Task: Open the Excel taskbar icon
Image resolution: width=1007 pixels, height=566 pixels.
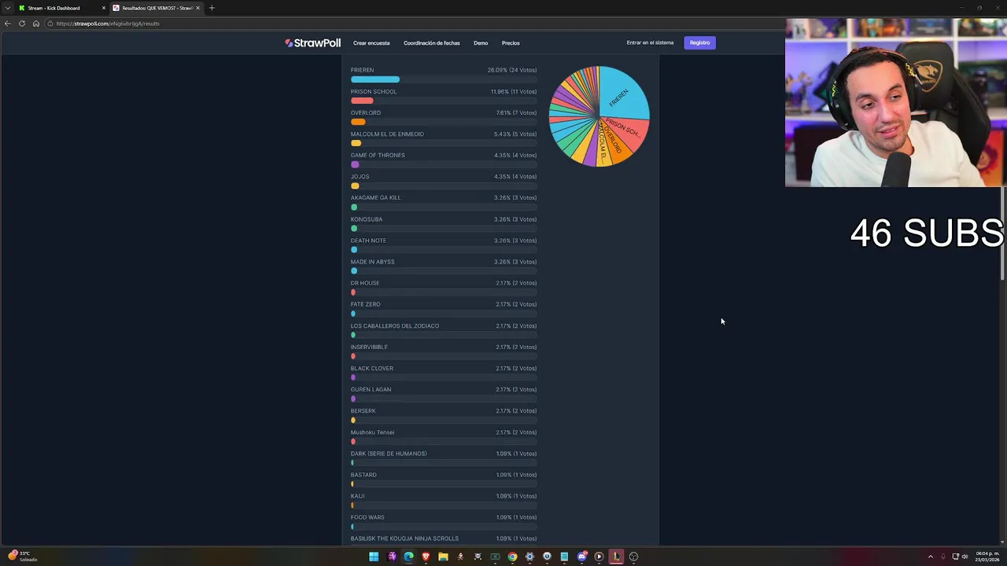Action: (495, 557)
